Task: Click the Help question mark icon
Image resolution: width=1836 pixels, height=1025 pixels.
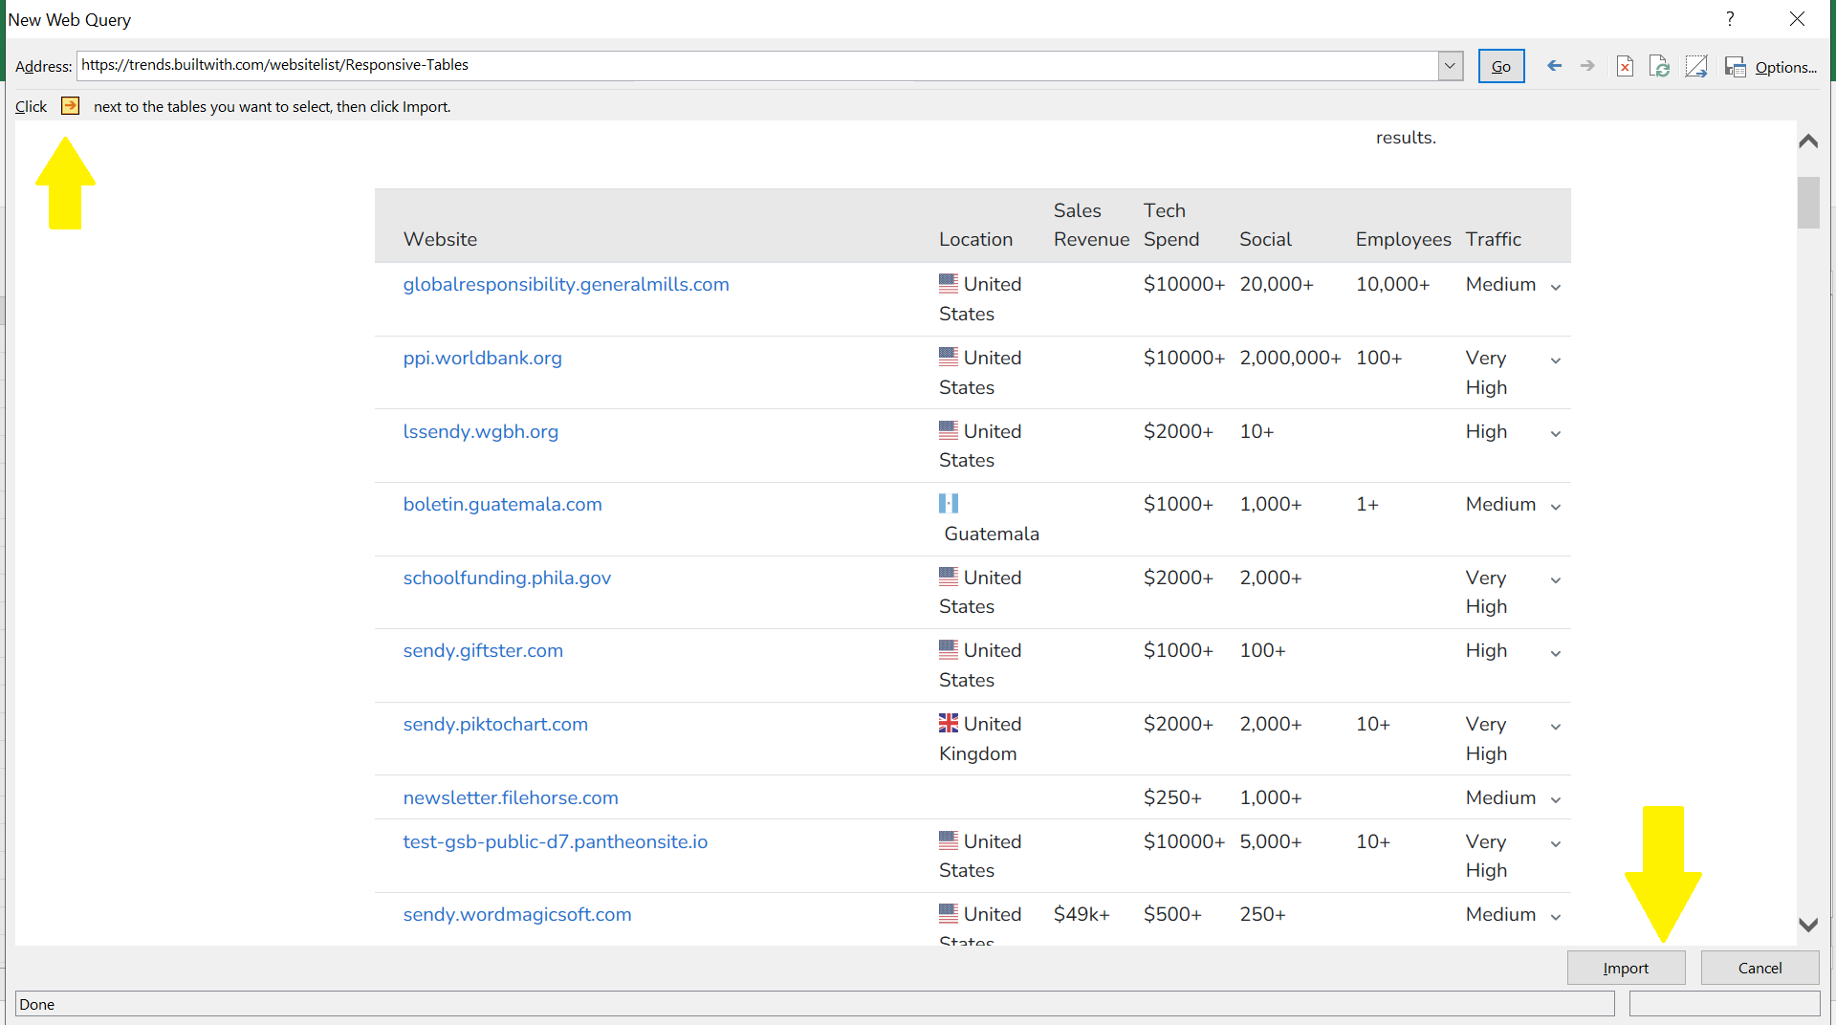Action: 1730,19
